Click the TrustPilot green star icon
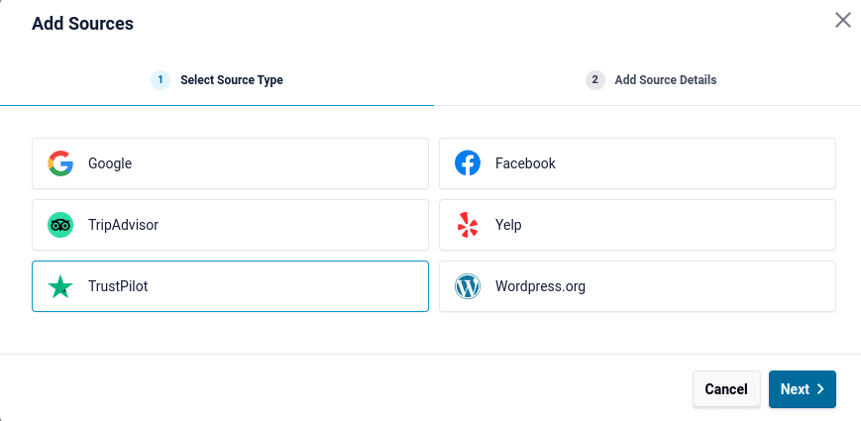This screenshot has width=861, height=421. click(x=60, y=287)
